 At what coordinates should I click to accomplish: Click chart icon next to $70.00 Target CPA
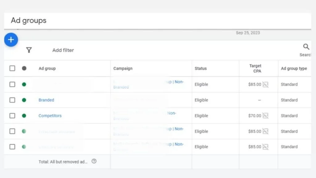click(265, 116)
